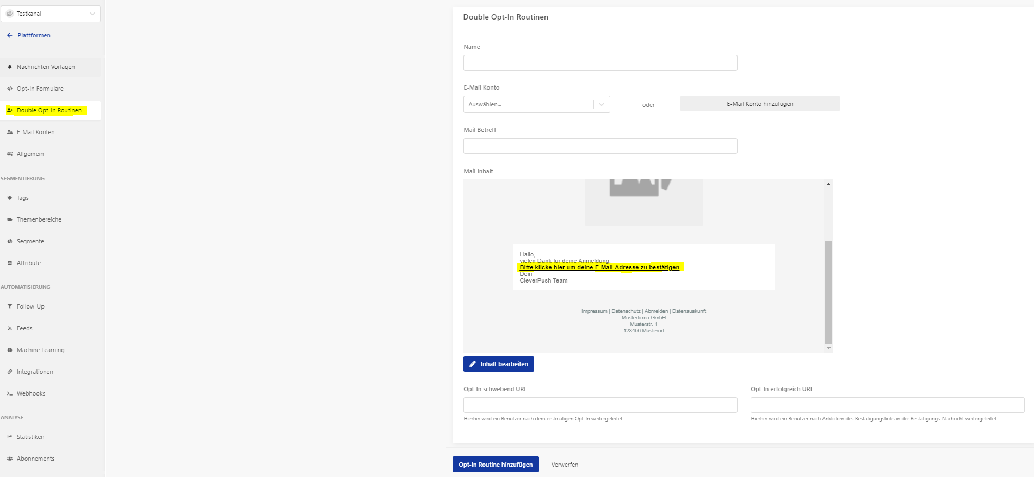Image resolution: width=1034 pixels, height=477 pixels.
Task: Click the Verwerfen link
Action: click(565, 465)
